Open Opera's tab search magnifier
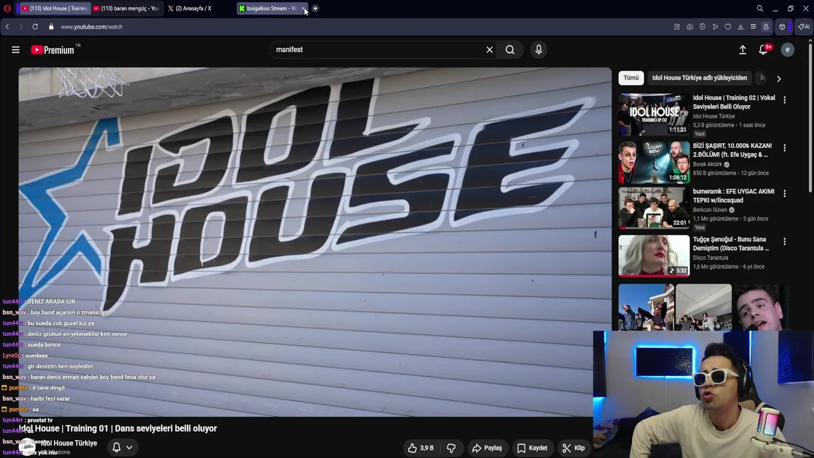The width and height of the screenshot is (814, 458). tap(760, 8)
